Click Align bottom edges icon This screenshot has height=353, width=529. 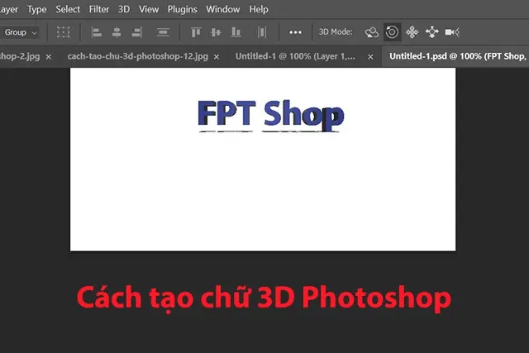(236, 32)
